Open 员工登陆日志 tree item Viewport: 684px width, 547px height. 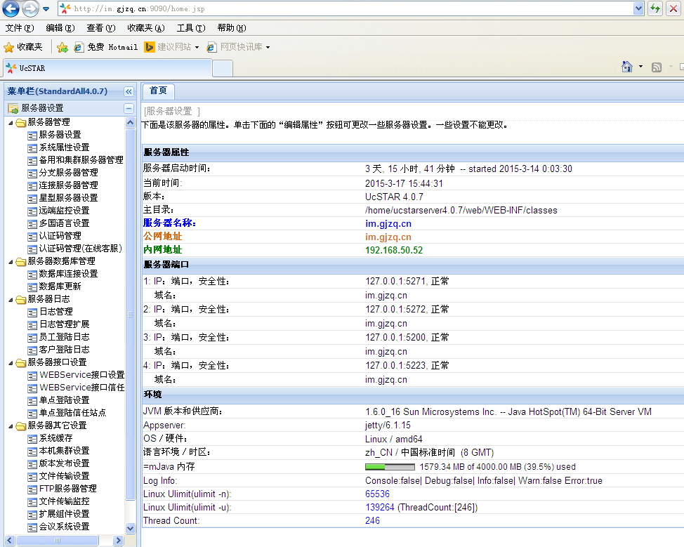coord(64,337)
